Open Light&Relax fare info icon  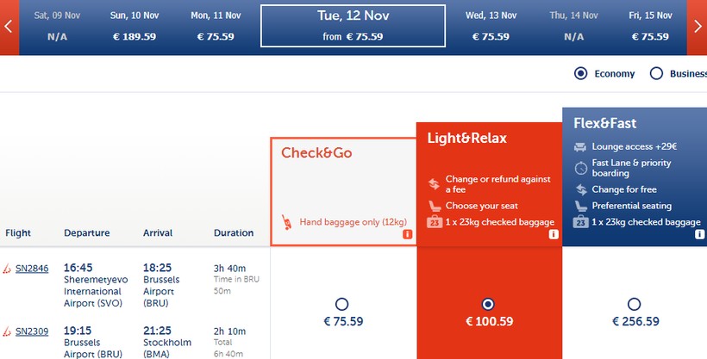tap(554, 234)
